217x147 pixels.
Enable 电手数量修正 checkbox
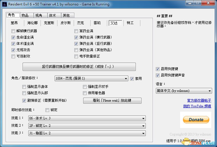76,56
